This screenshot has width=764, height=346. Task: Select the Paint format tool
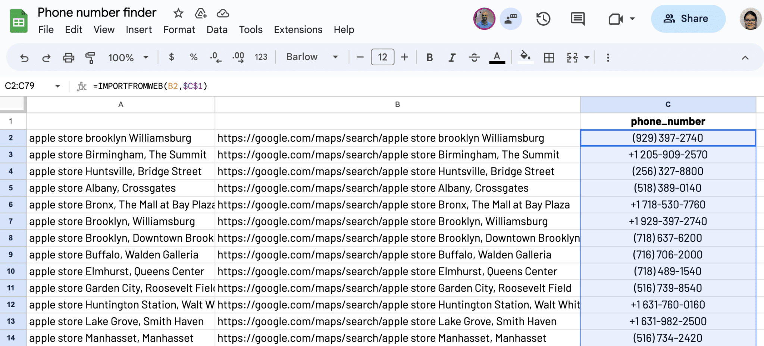90,57
